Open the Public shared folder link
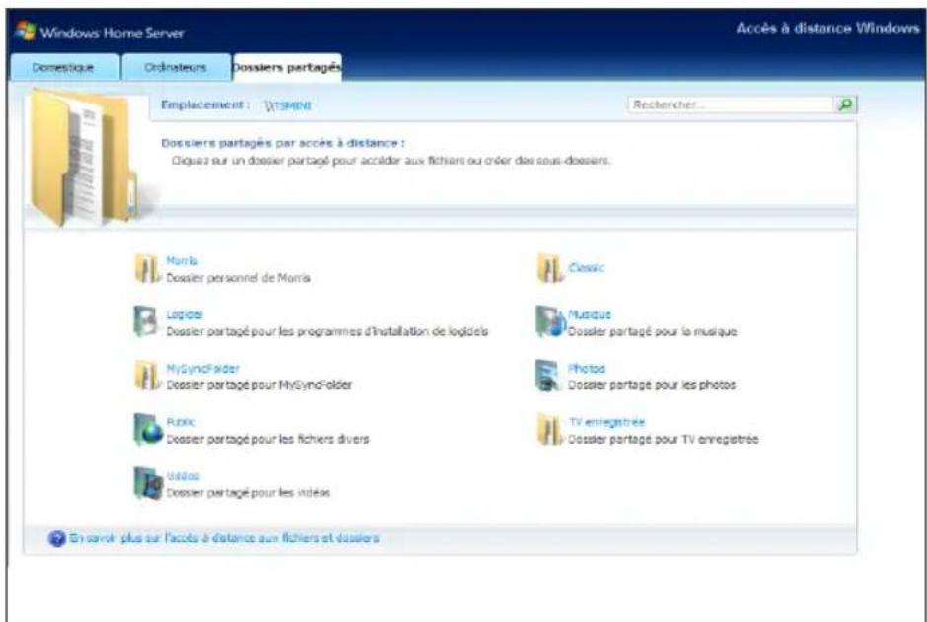This screenshot has width=927, height=622. [180, 422]
